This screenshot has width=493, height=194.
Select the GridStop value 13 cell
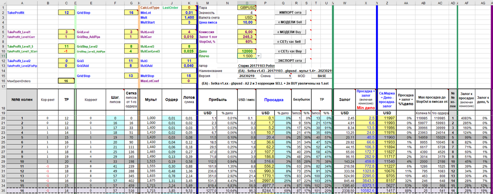click(x=131, y=76)
